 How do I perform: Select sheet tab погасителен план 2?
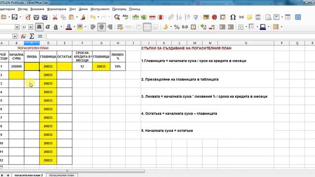click(29, 175)
